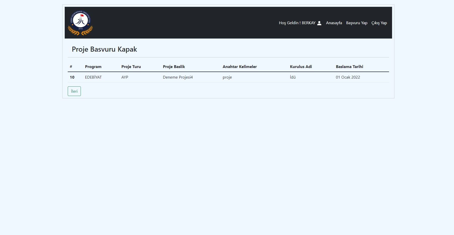Viewport: 454px width, 235px height.
Task: Click the Anahtar Kelimeler column header
Action: click(x=240, y=66)
